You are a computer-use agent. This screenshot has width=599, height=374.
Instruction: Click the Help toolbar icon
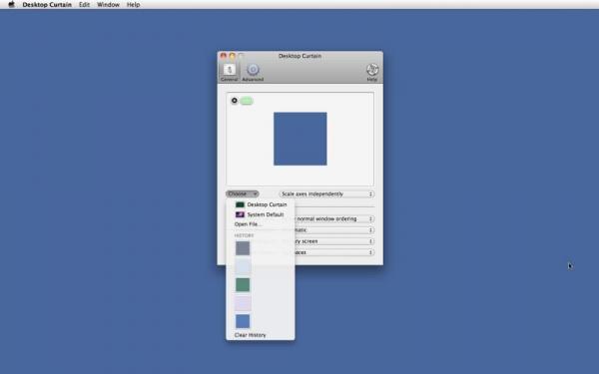pyautogui.click(x=372, y=72)
